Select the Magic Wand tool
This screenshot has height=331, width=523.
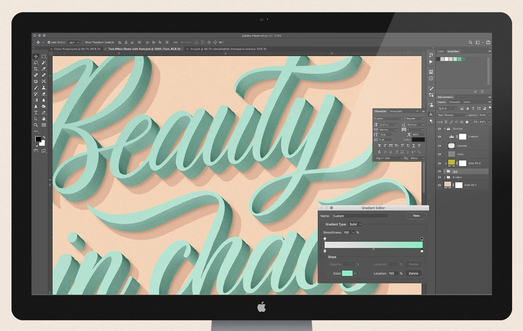(x=44, y=63)
